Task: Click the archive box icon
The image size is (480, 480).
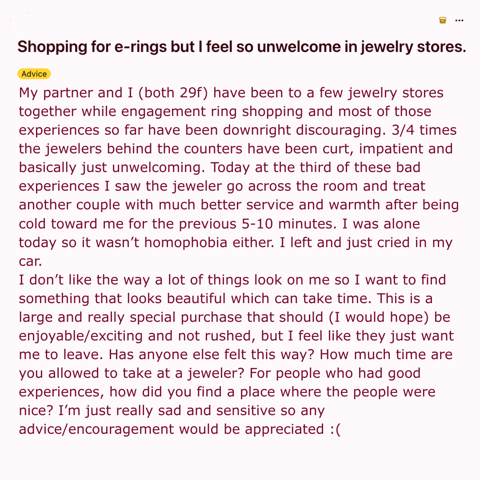Action: point(443,20)
